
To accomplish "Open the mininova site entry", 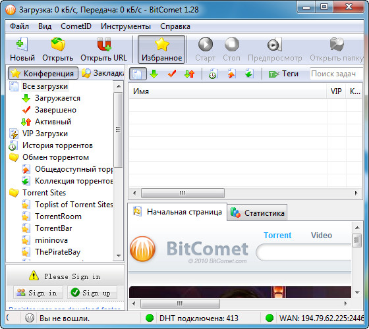I will pos(51,240).
